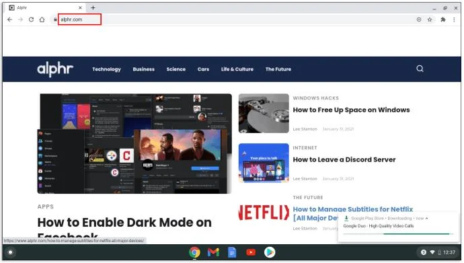Viewport: 464px width, 263px height.
Task: Open the hard drive article thumbnail
Action: 264,113
